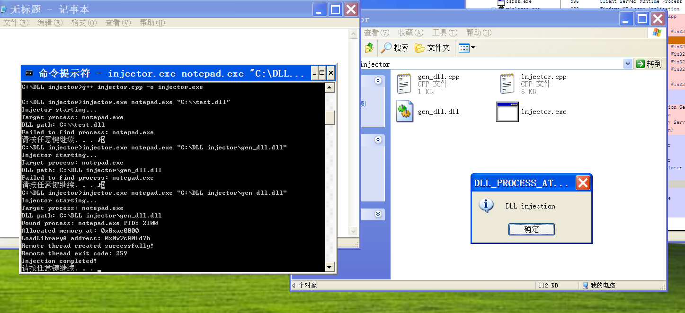Click the '112 KB' status bar text

[548, 285]
